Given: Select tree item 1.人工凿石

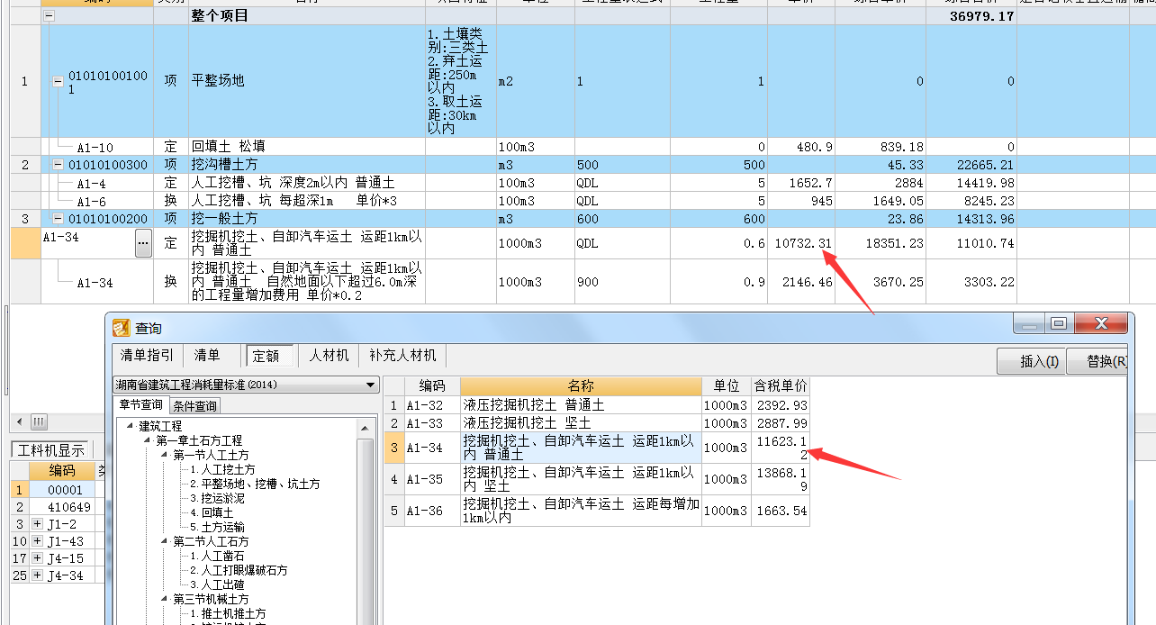Looking at the screenshot, I should [x=217, y=556].
